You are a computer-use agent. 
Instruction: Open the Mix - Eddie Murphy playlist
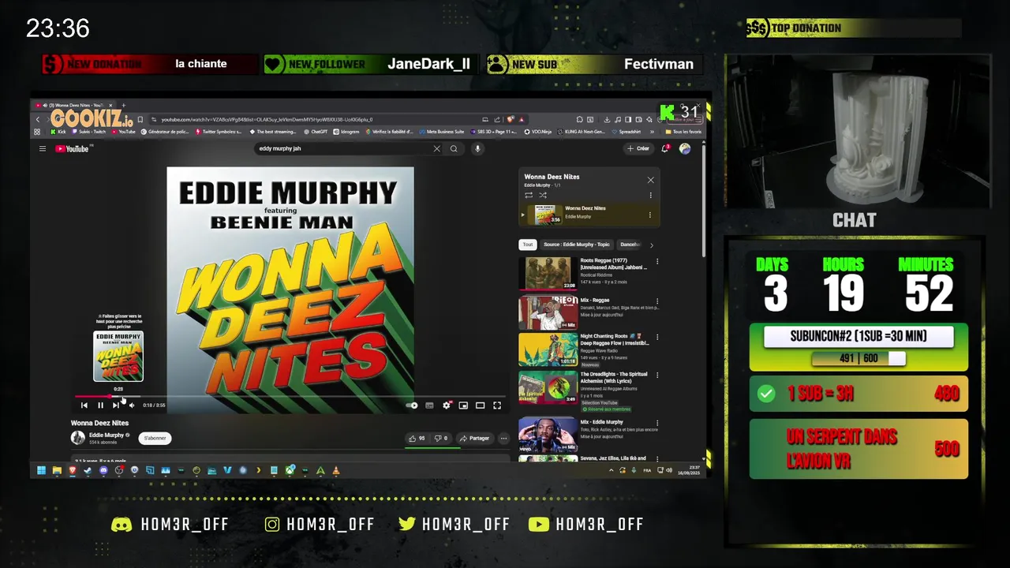pos(548,434)
